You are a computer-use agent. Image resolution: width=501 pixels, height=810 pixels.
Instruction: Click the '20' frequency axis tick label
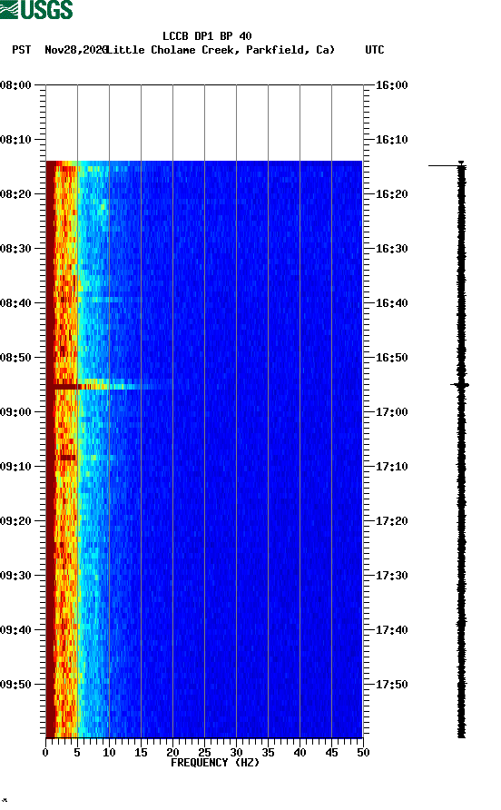pos(172,752)
